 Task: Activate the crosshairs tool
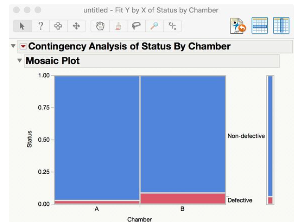click(172, 26)
